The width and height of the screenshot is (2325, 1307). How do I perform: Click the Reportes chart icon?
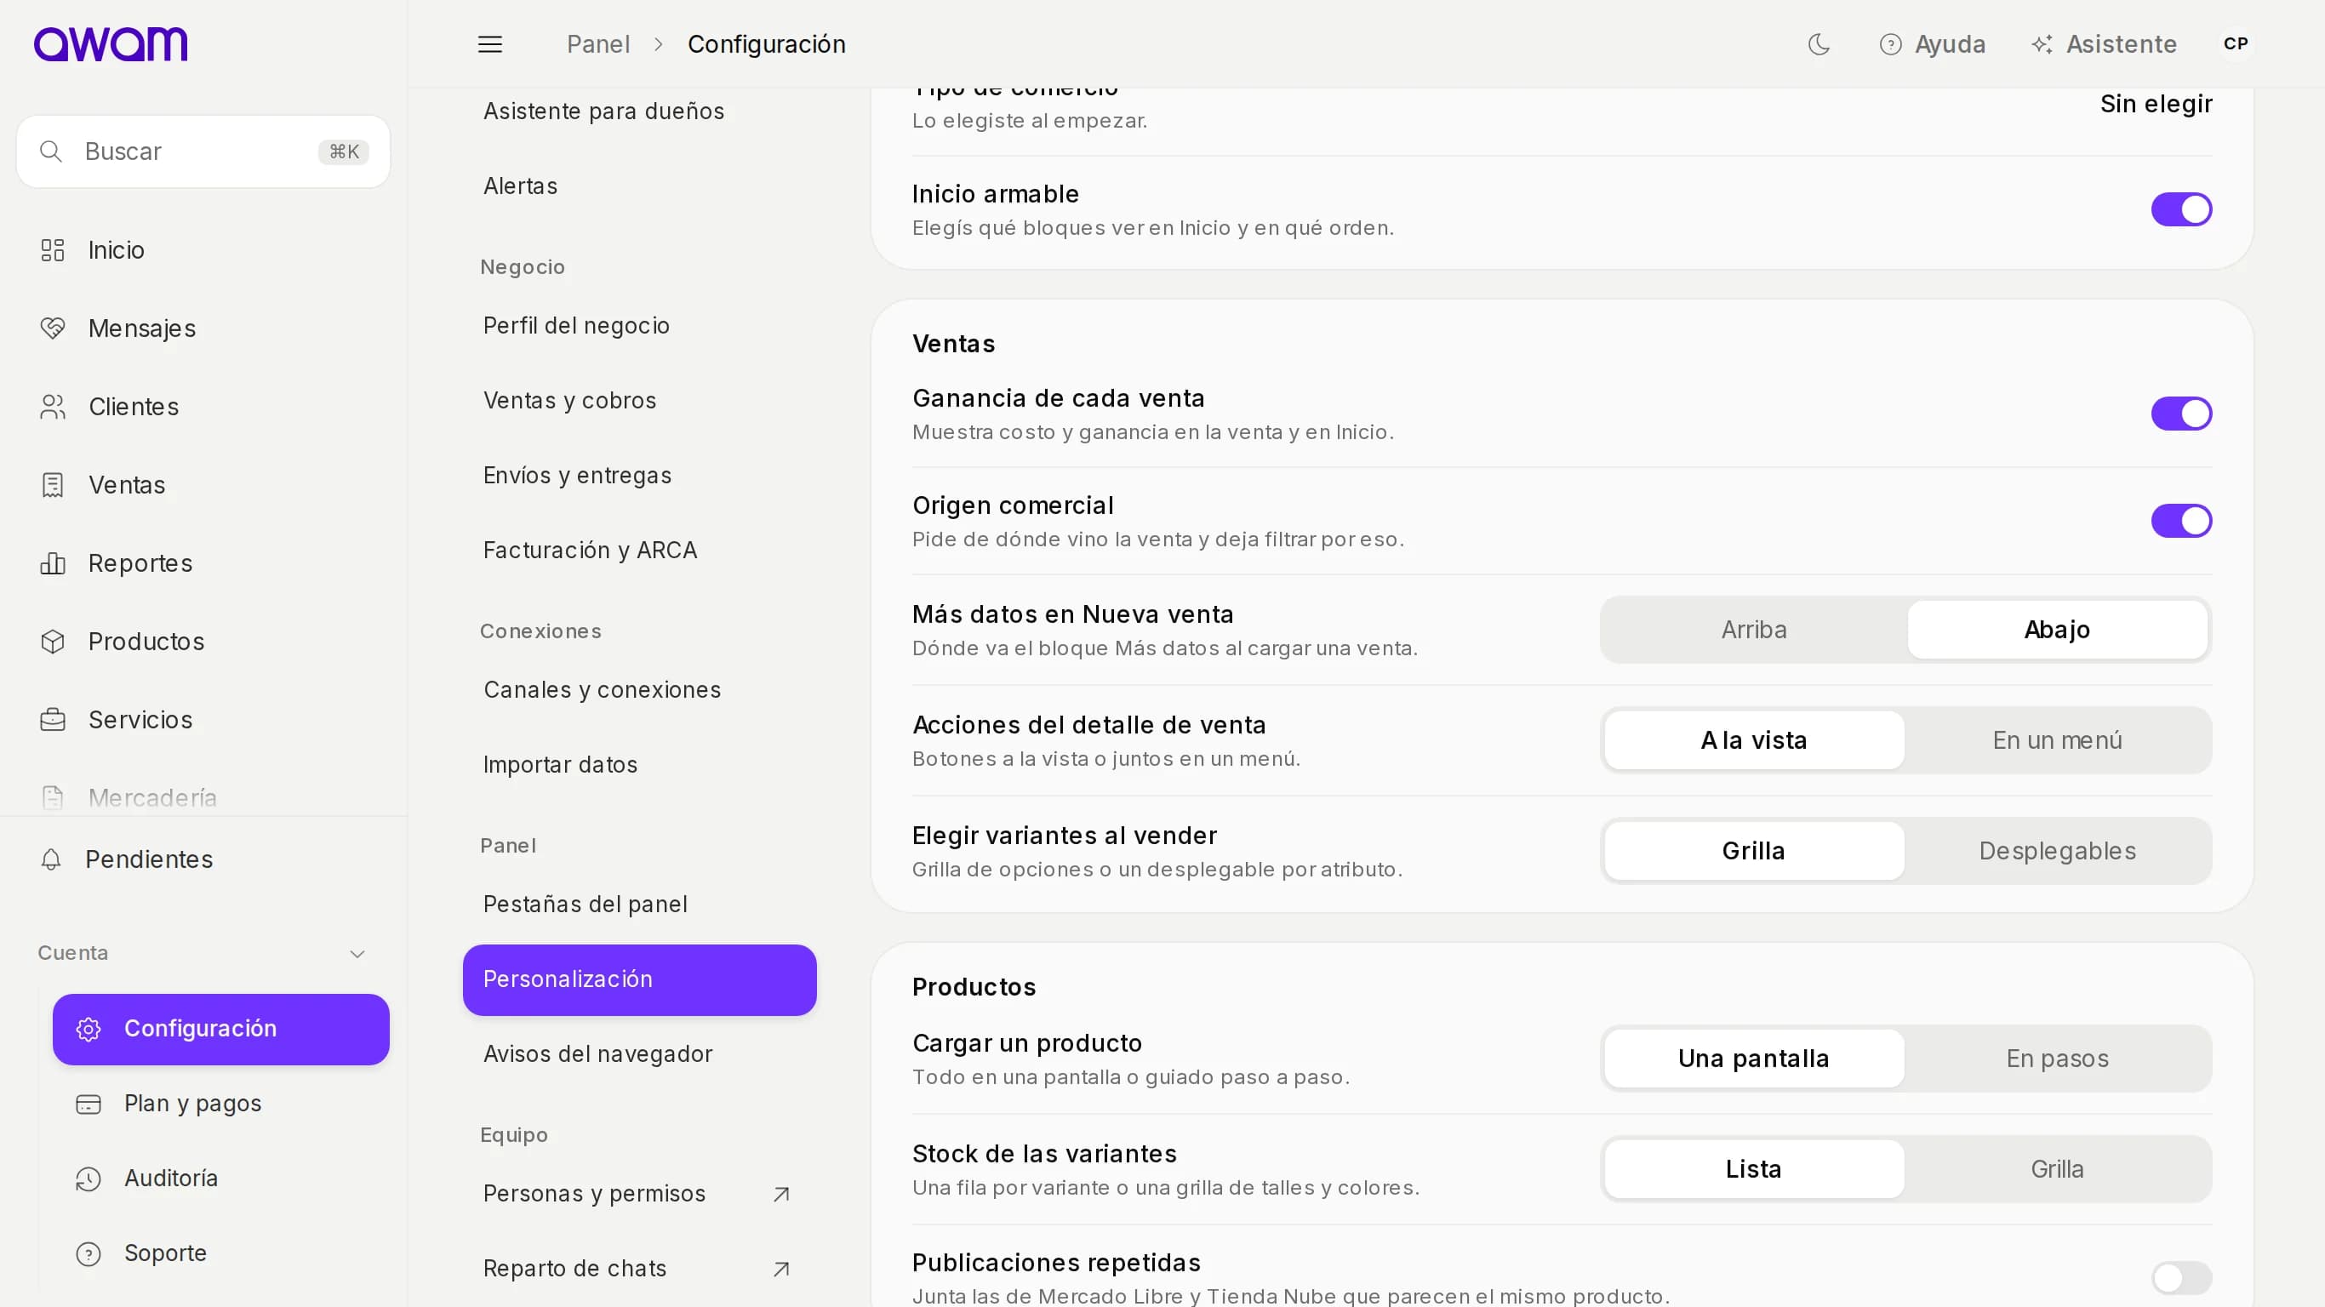(53, 563)
